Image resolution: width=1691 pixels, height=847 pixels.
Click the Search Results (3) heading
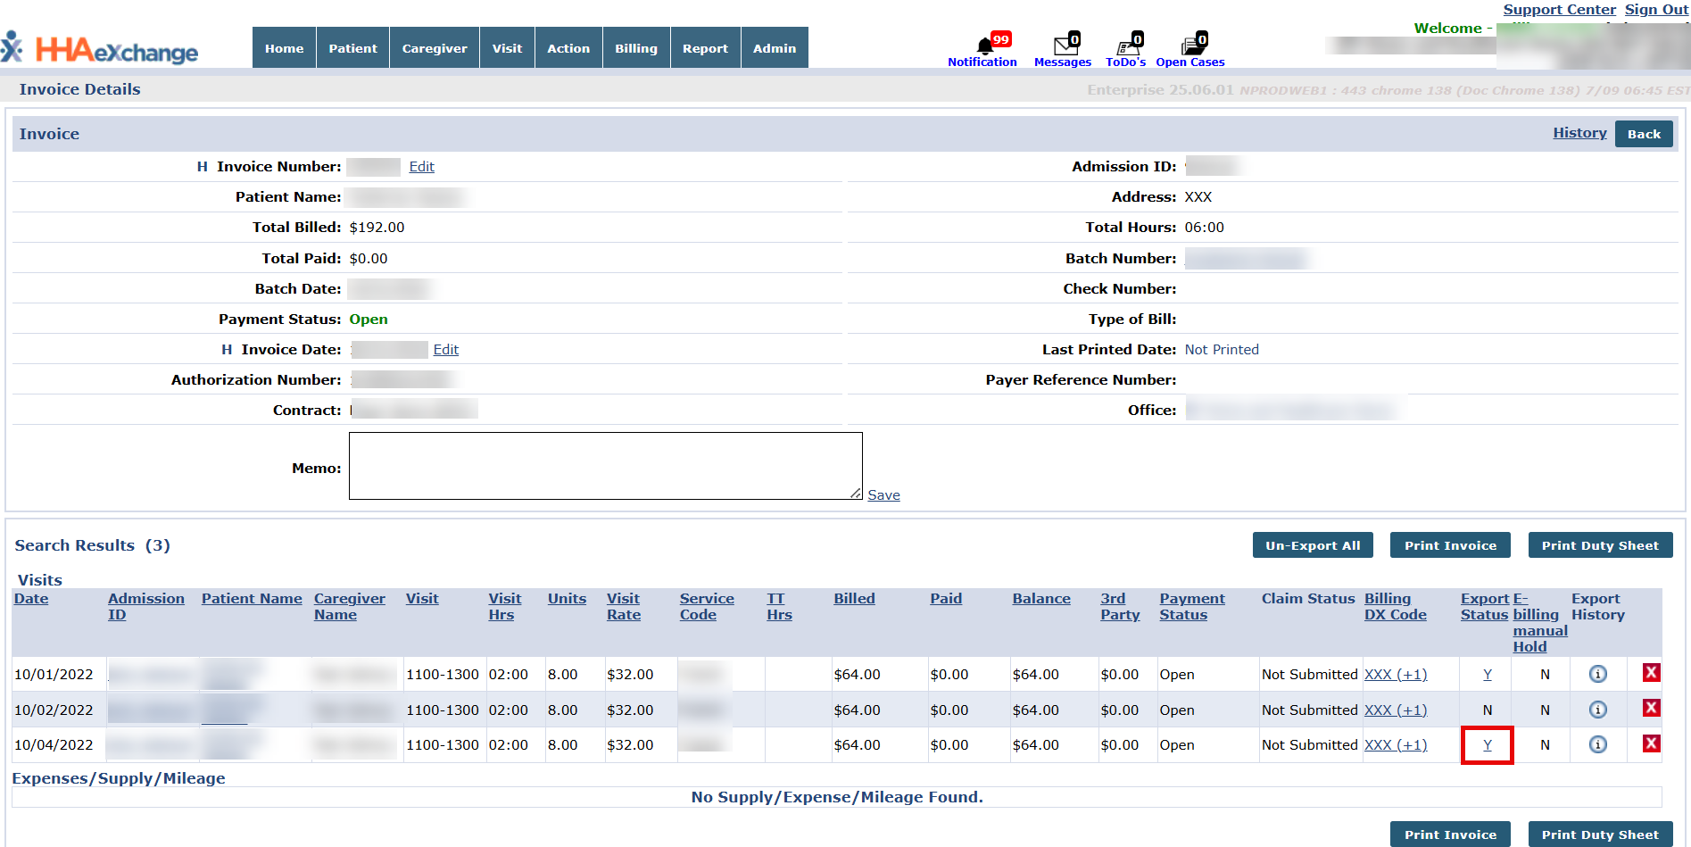(x=92, y=545)
